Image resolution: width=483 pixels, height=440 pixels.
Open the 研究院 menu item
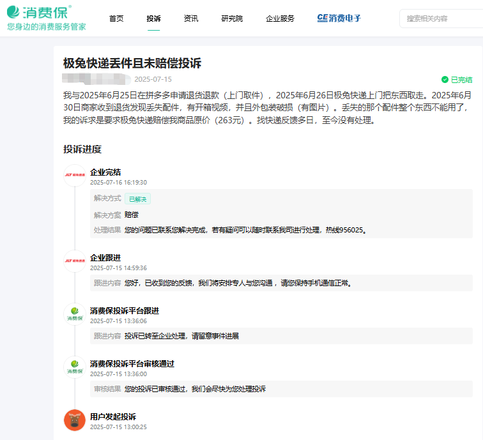pos(232,19)
